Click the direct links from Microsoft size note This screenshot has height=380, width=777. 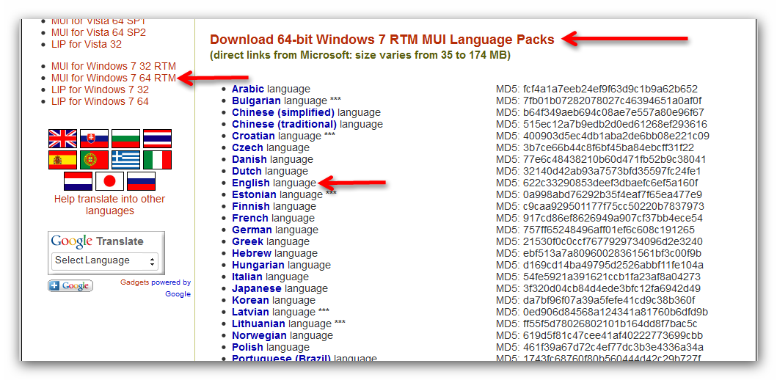click(360, 55)
